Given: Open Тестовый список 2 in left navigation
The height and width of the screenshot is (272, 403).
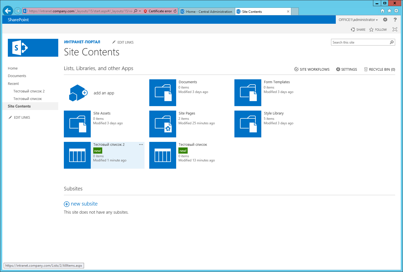Looking at the screenshot, I should tap(29, 91).
